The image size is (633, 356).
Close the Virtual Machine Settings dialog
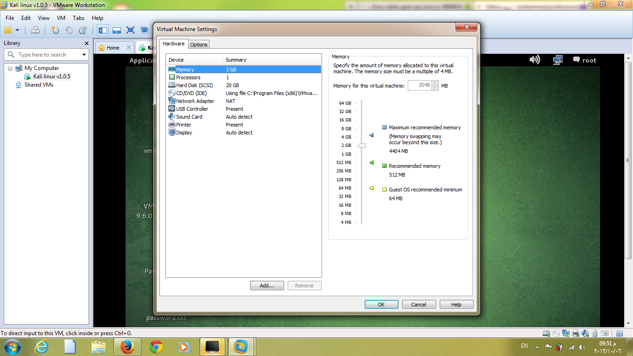pyautogui.click(x=467, y=27)
